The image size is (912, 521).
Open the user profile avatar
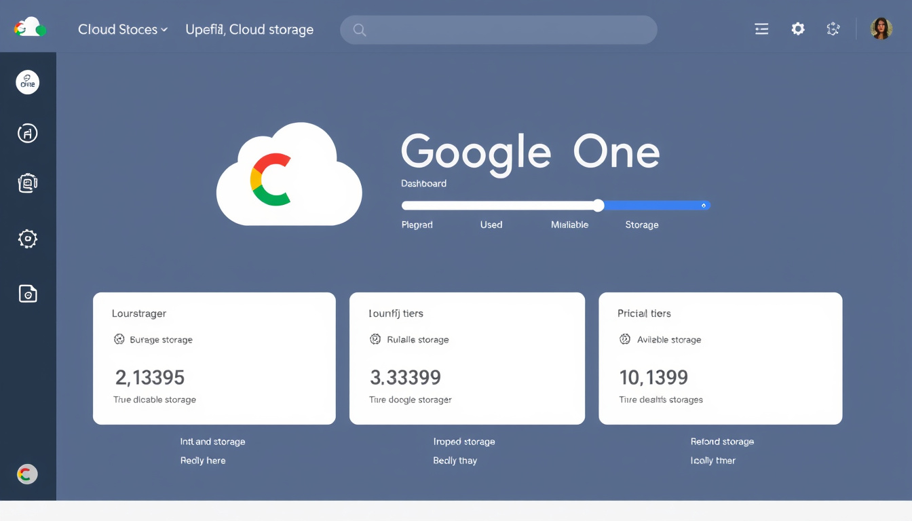881,28
